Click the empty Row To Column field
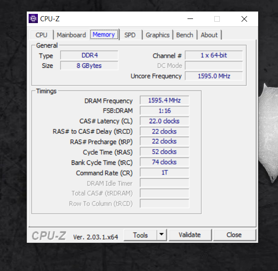Image resolution: width=278 pixels, height=271 pixels. (x=164, y=204)
